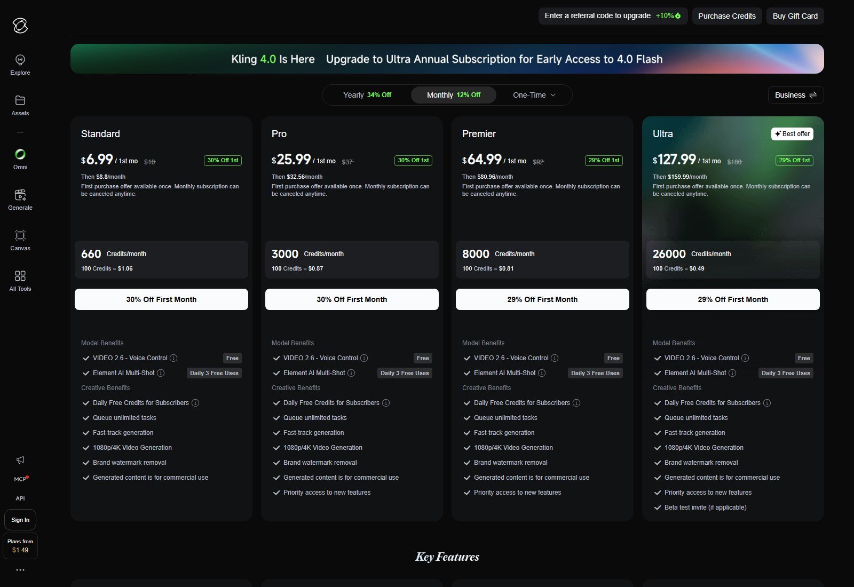Click Enter a referral code to upgrade

pos(613,16)
